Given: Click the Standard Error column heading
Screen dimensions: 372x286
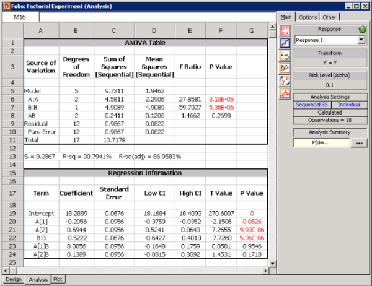Looking at the screenshot, I should click(x=114, y=193).
